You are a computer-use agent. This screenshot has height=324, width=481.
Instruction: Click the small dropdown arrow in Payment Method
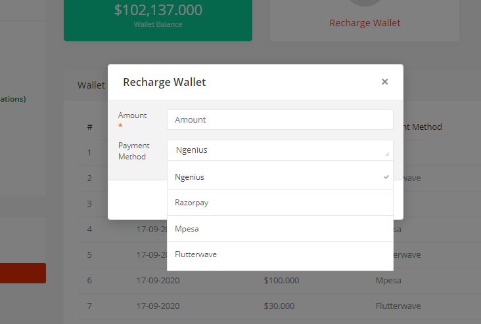(386, 153)
